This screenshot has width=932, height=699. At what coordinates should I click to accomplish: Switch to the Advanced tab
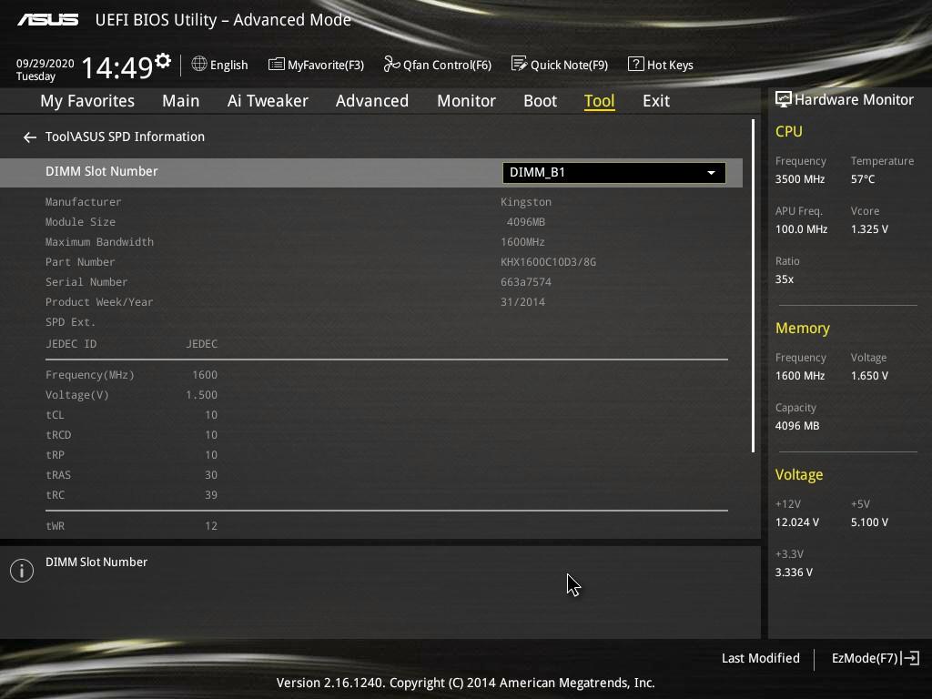tap(372, 101)
